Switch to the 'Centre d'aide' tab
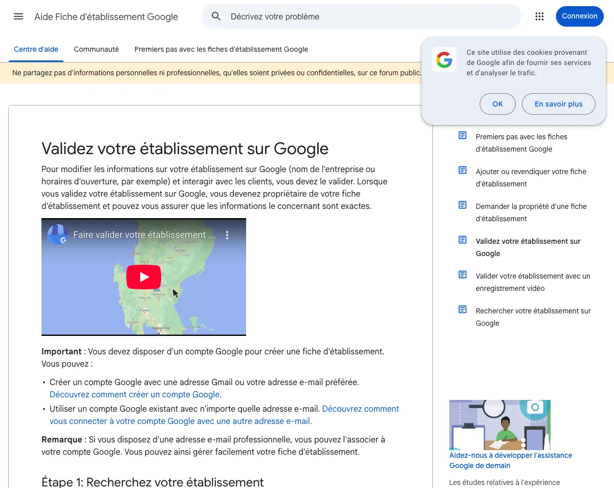This screenshot has height=488, width=614. [36, 49]
